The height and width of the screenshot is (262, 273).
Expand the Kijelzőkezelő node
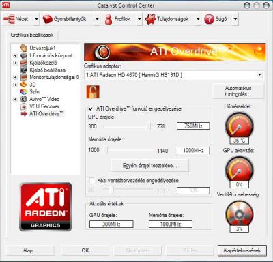pyautogui.click(x=15, y=63)
